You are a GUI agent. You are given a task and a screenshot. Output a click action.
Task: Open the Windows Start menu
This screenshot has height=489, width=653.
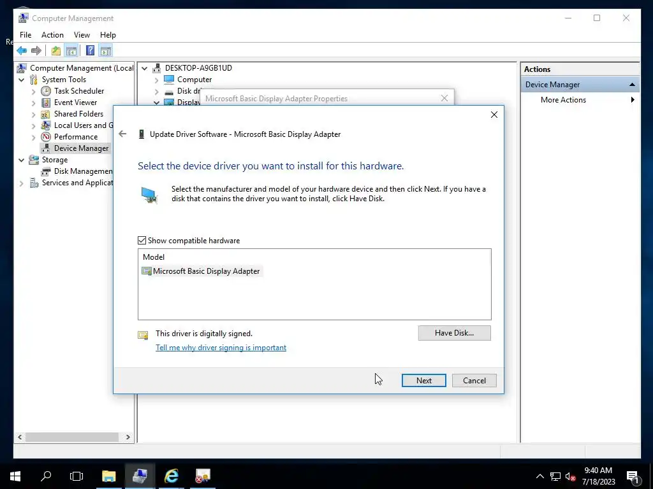point(15,476)
